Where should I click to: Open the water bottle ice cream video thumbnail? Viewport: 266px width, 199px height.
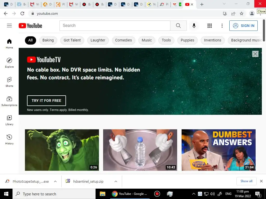click(x=140, y=150)
